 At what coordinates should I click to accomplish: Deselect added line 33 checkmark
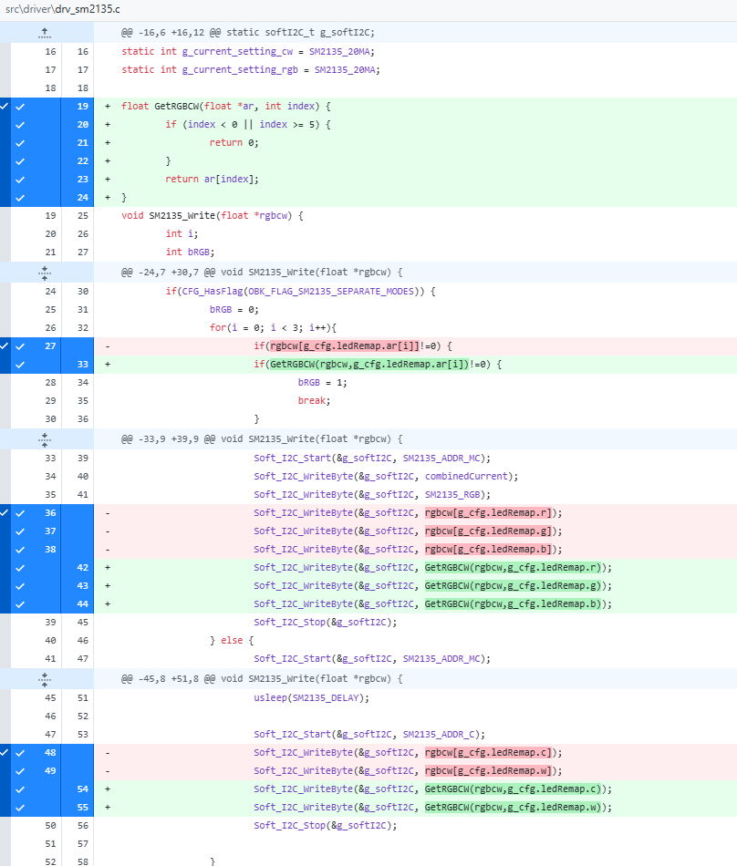(x=20, y=365)
